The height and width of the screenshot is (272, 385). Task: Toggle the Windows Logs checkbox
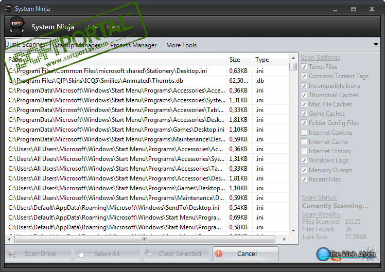(x=304, y=160)
